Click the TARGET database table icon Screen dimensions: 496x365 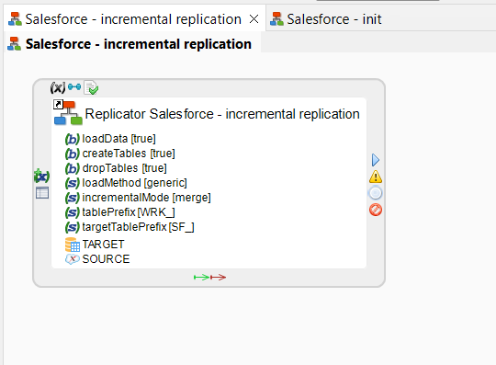tap(73, 245)
